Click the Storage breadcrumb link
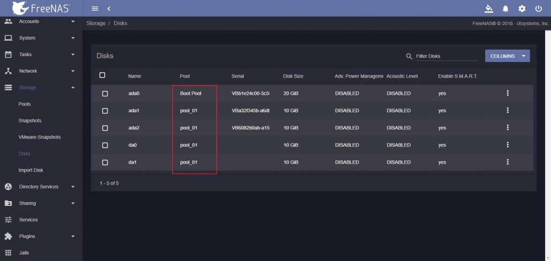Image resolution: width=551 pixels, height=261 pixels. (96, 24)
